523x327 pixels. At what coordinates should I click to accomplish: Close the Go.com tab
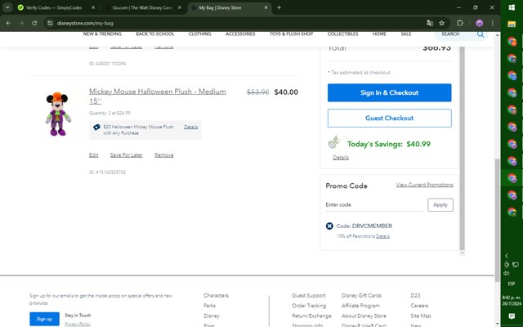click(x=180, y=7)
